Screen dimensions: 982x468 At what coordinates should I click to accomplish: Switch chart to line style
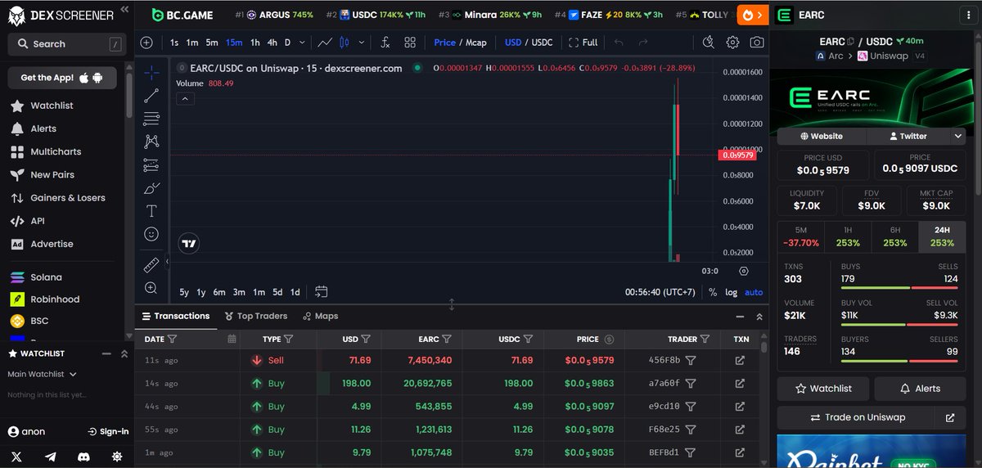(x=325, y=43)
